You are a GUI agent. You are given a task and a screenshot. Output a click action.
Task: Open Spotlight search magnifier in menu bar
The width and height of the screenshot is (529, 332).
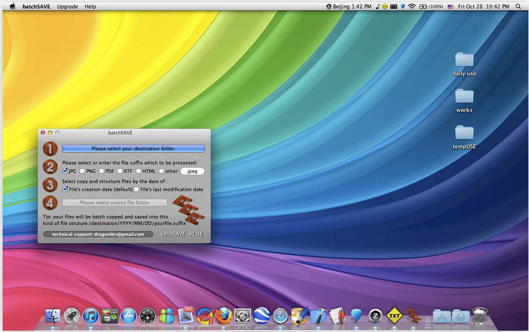pos(518,7)
